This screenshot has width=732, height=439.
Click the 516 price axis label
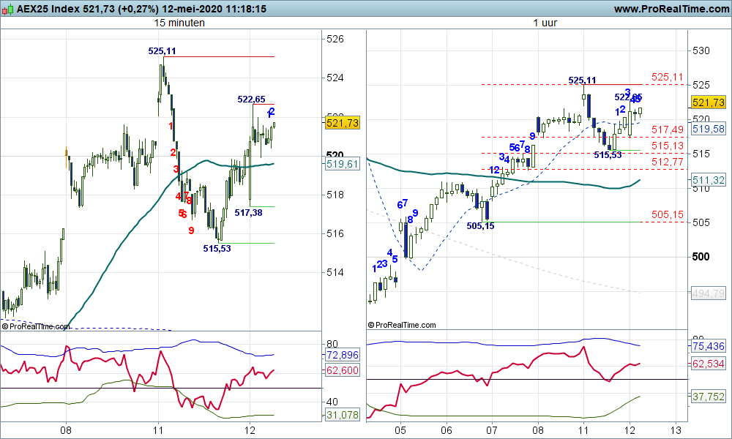(335, 233)
